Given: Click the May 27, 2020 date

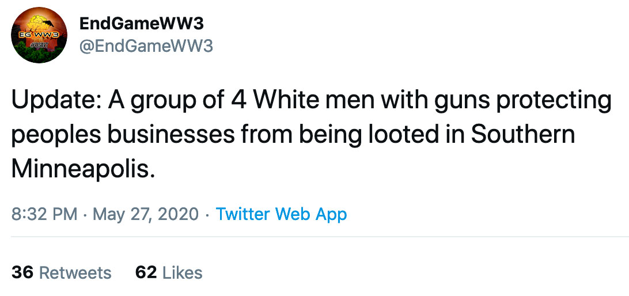Looking at the screenshot, I should pos(146,214).
